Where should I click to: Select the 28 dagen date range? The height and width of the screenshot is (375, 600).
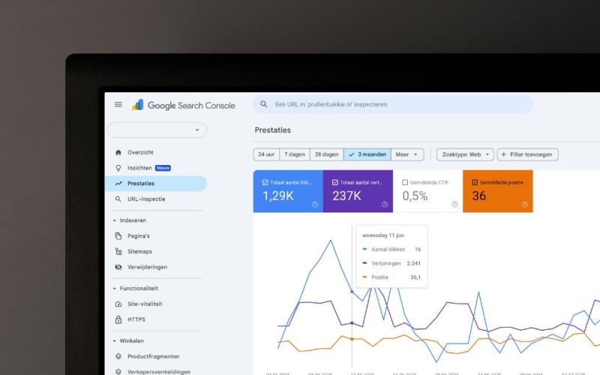327,154
